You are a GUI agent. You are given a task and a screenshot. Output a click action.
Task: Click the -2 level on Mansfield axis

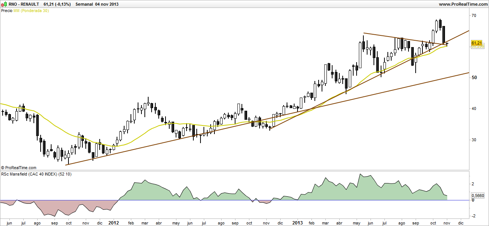473,216
